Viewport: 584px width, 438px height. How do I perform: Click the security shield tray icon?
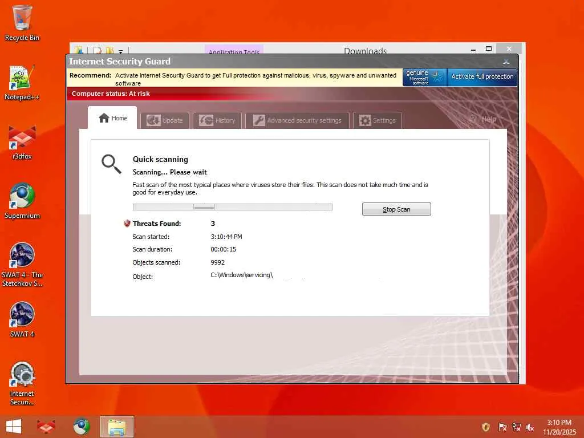pyautogui.click(x=486, y=427)
